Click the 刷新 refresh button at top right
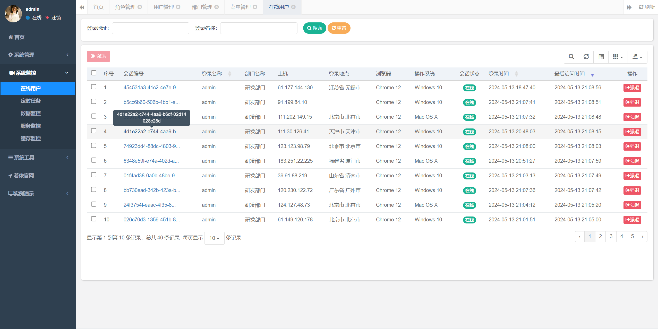The image size is (658, 329). (x=647, y=7)
